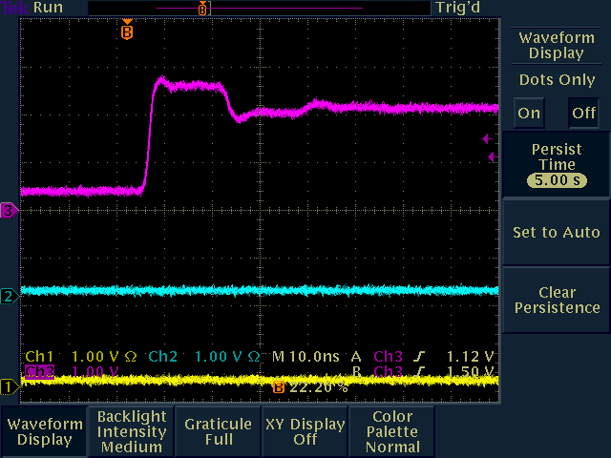Open Graticule Full options
This screenshot has height=458, width=611.
tap(219, 431)
